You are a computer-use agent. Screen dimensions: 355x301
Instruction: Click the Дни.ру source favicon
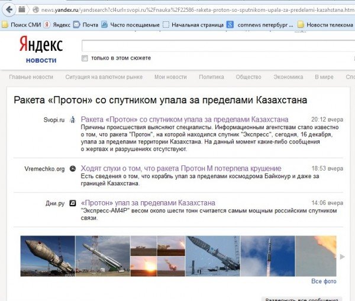[x=72, y=203]
